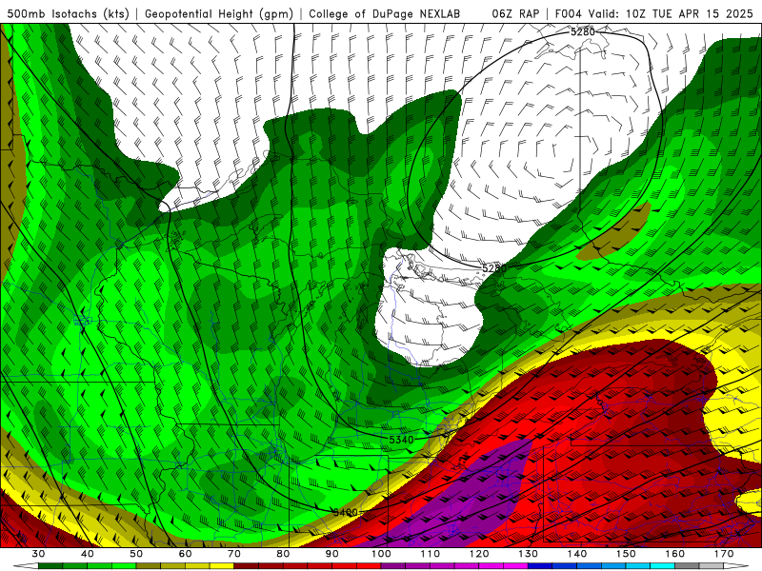
Task: Click the 5340 height contour label
Action: coord(401,440)
